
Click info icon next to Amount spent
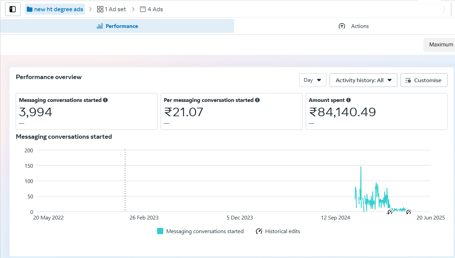348,100
